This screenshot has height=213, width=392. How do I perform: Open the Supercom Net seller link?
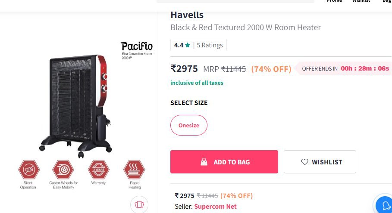(x=215, y=207)
